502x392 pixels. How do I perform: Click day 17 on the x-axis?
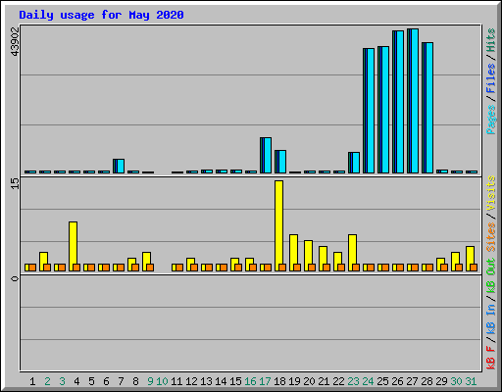click(x=265, y=381)
